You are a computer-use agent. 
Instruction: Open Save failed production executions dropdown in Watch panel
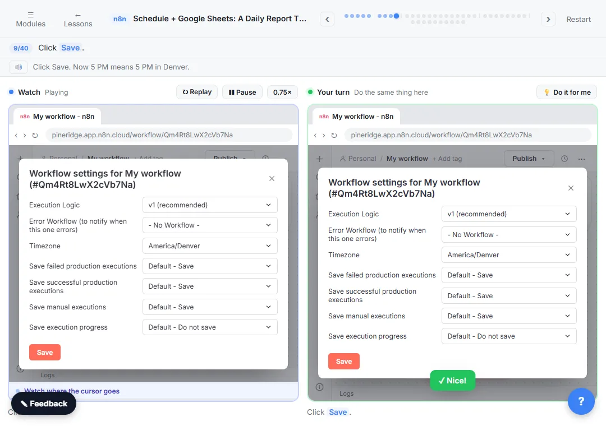210,266
